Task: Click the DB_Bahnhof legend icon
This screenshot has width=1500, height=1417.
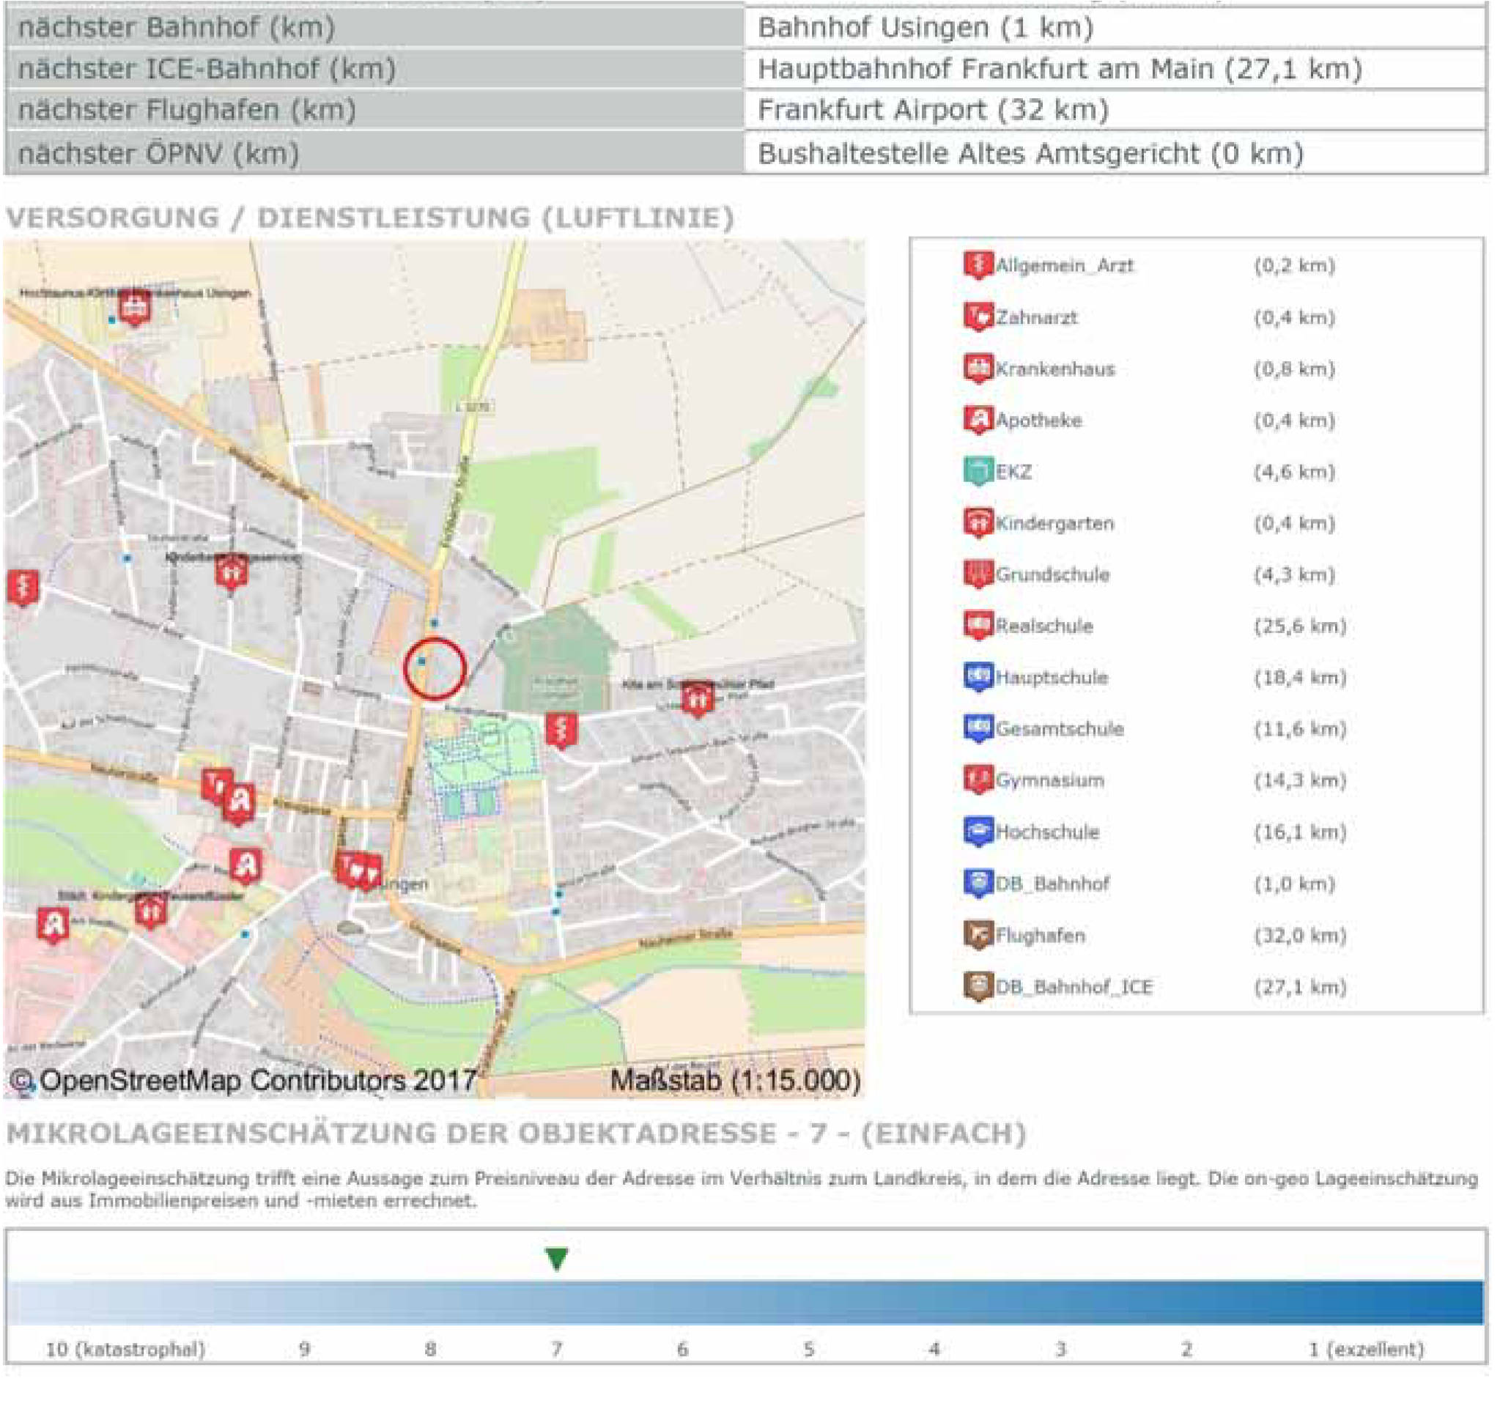Action: [x=978, y=883]
